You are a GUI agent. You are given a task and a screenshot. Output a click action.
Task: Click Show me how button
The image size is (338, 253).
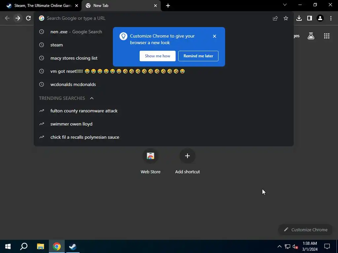(x=157, y=56)
